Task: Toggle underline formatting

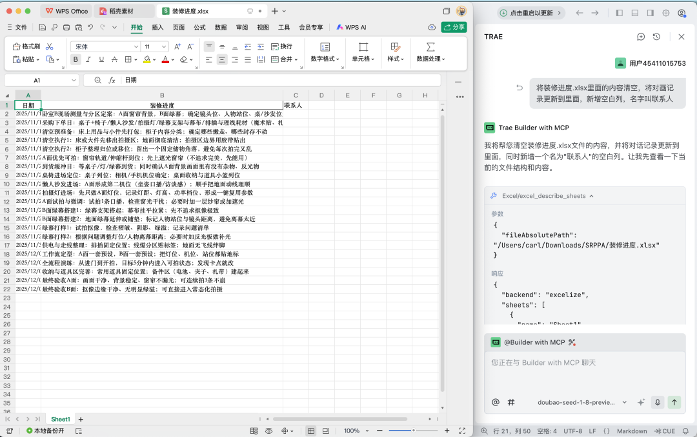Action: [x=100, y=59]
